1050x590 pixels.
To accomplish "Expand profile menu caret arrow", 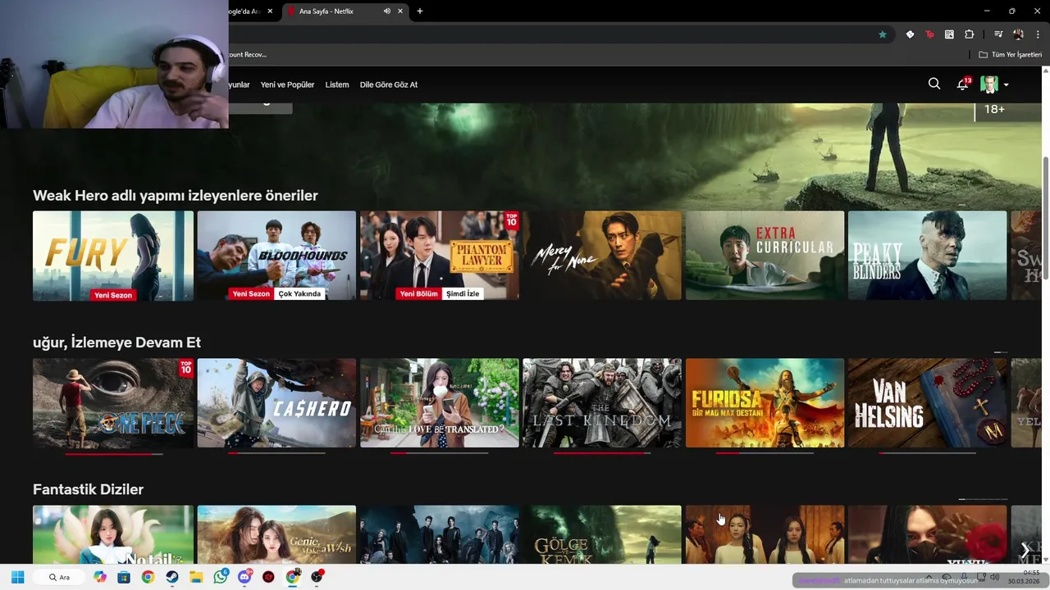I will pos(1006,84).
